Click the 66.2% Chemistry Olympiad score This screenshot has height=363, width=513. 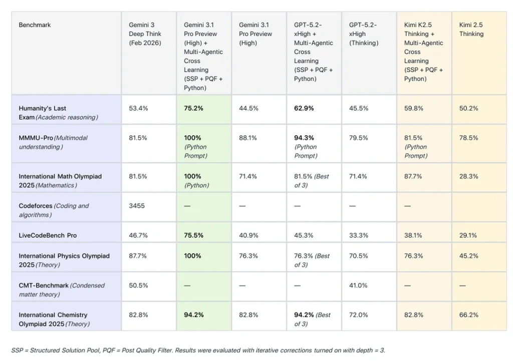coord(468,315)
